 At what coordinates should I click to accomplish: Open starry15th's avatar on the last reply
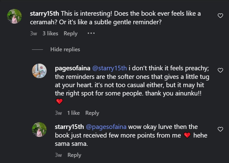click(39, 129)
